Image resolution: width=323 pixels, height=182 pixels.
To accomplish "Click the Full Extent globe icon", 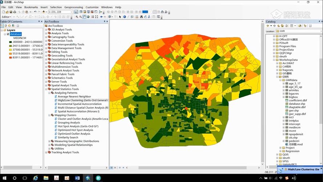I will (x=88, y=17).
